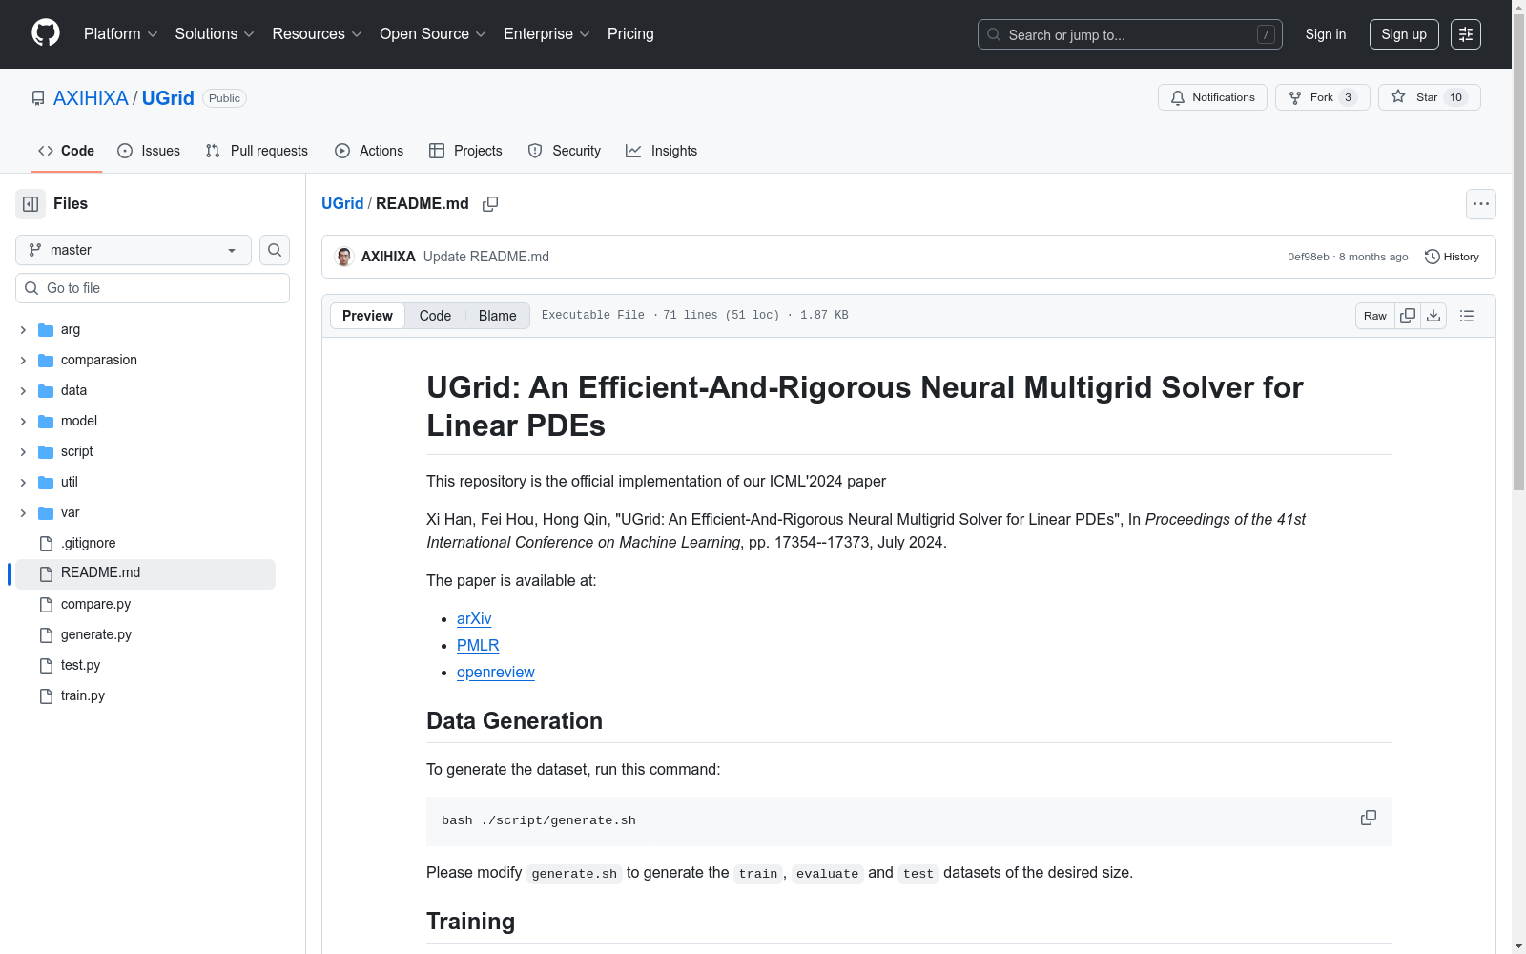Switch to Blame view toggle
The image size is (1526, 954).
[497, 316]
